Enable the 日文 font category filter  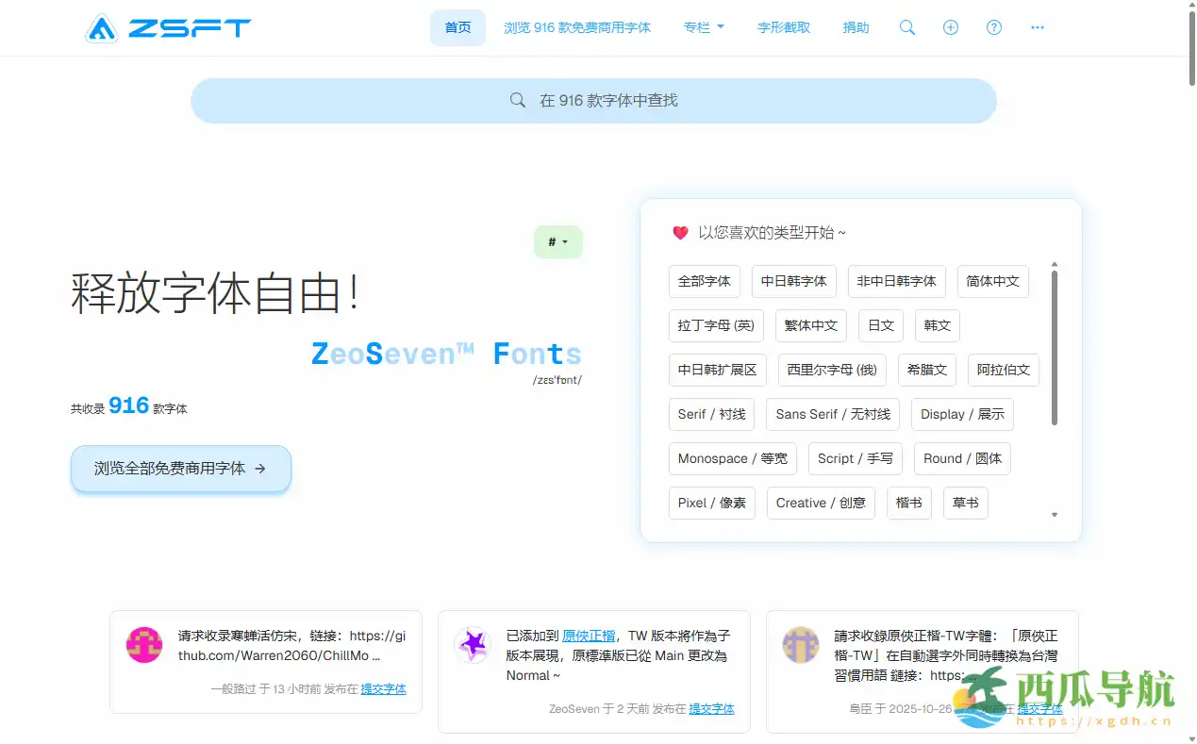click(x=880, y=325)
